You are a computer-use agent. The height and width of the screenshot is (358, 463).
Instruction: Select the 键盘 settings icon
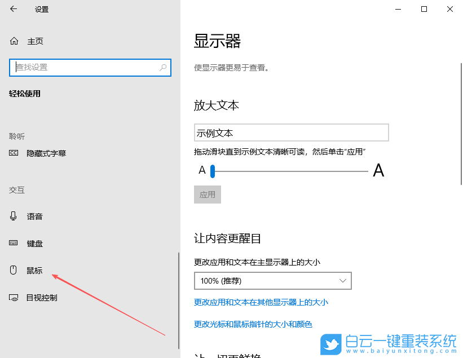point(12,243)
